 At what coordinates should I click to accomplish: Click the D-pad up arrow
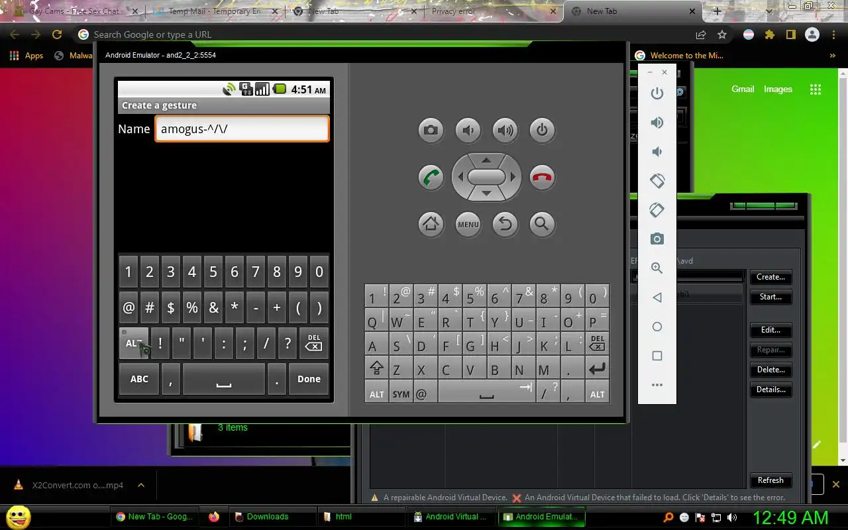[486, 160]
